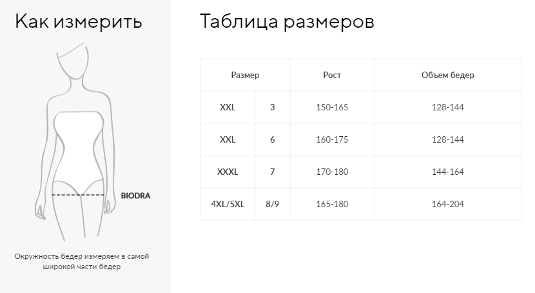The height and width of the screenshot is (293, 535).
Task: Click the dashed hip measurement line
Action: (78, 195)
